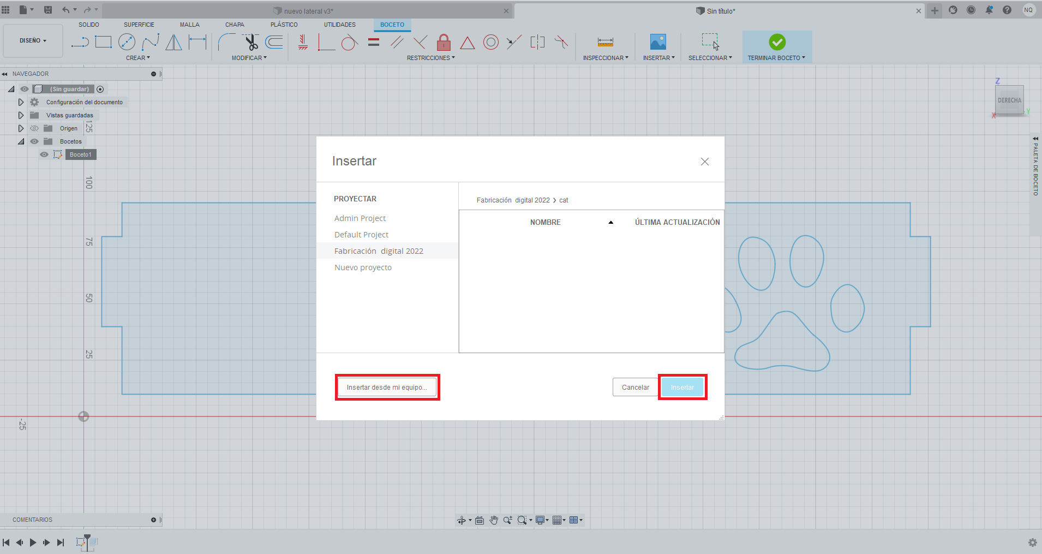Apply the Symmetry constraint

537,42
